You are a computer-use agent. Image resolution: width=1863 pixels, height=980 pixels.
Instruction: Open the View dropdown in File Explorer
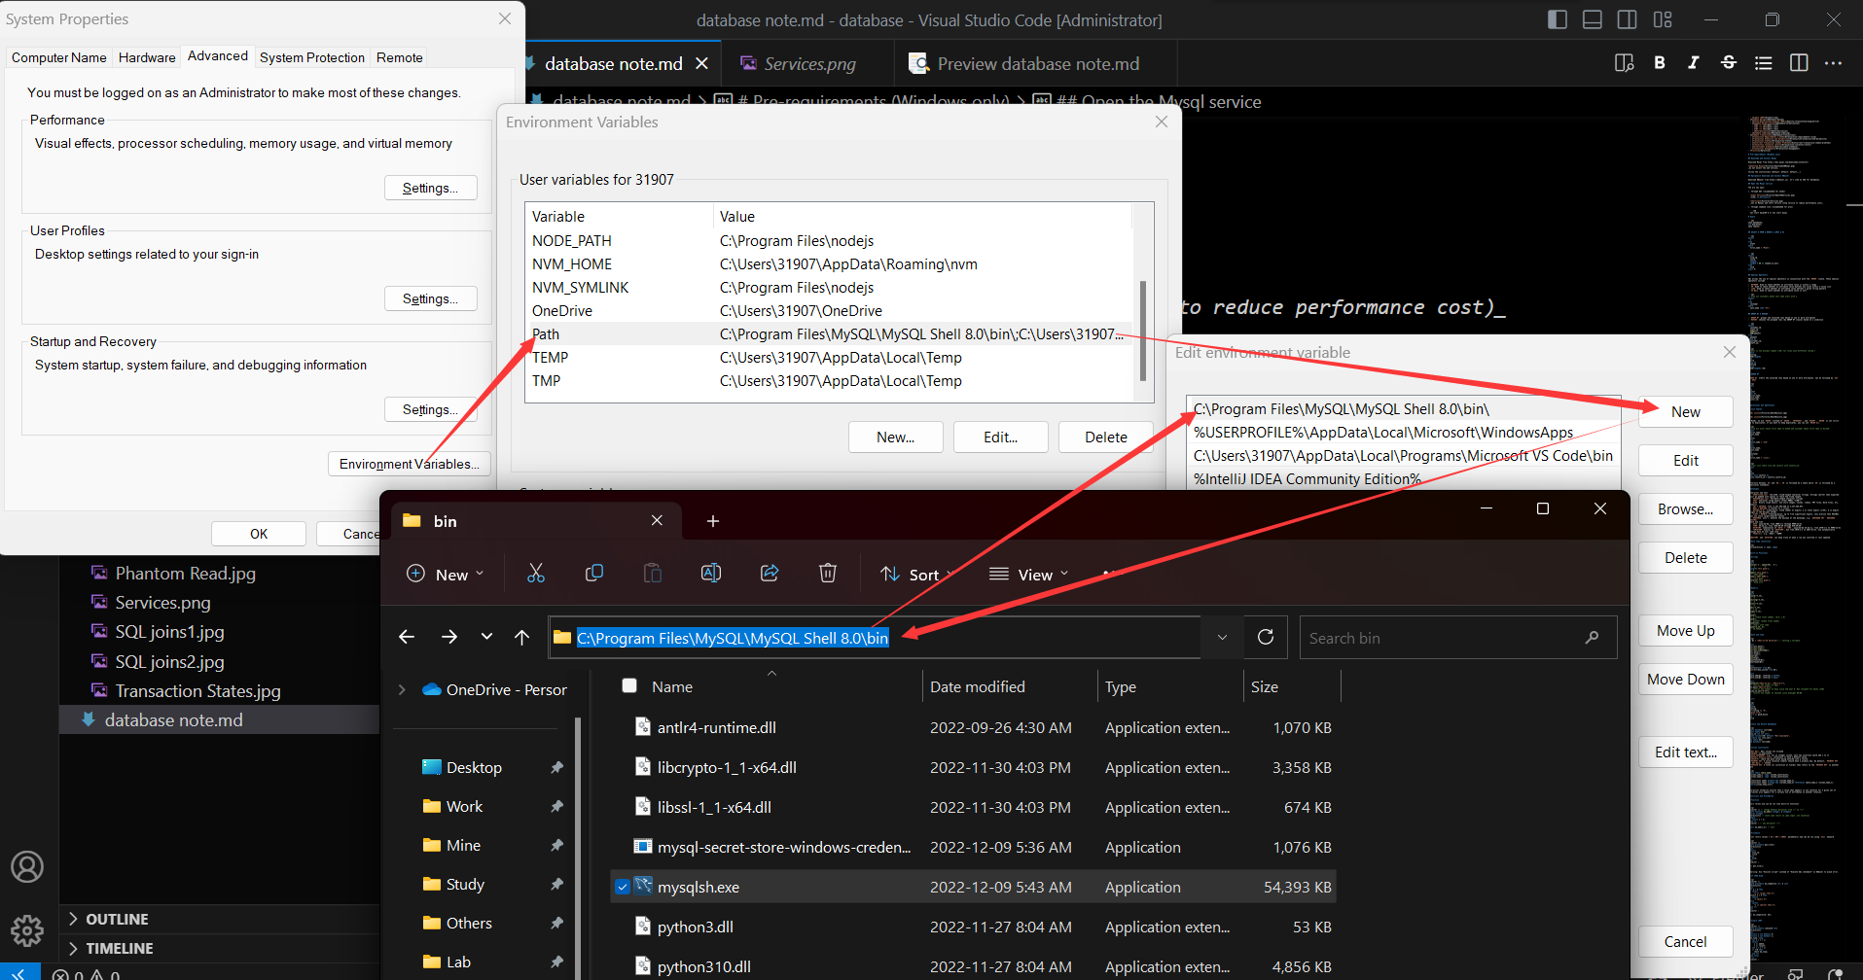click(1028, 574)
